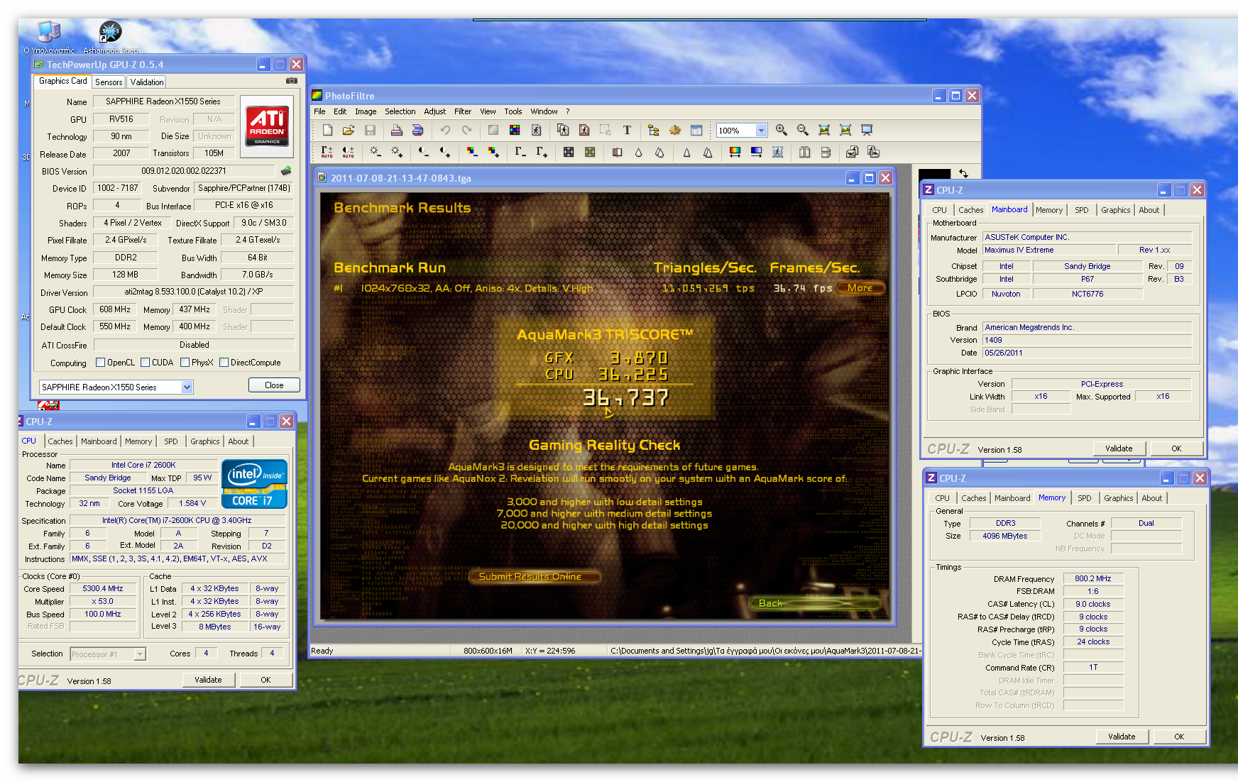This screenshot has height=782, width=1238.
Task: Click the Grayscale grid icon
Action: pyautogui.click(x=569, y=152)
